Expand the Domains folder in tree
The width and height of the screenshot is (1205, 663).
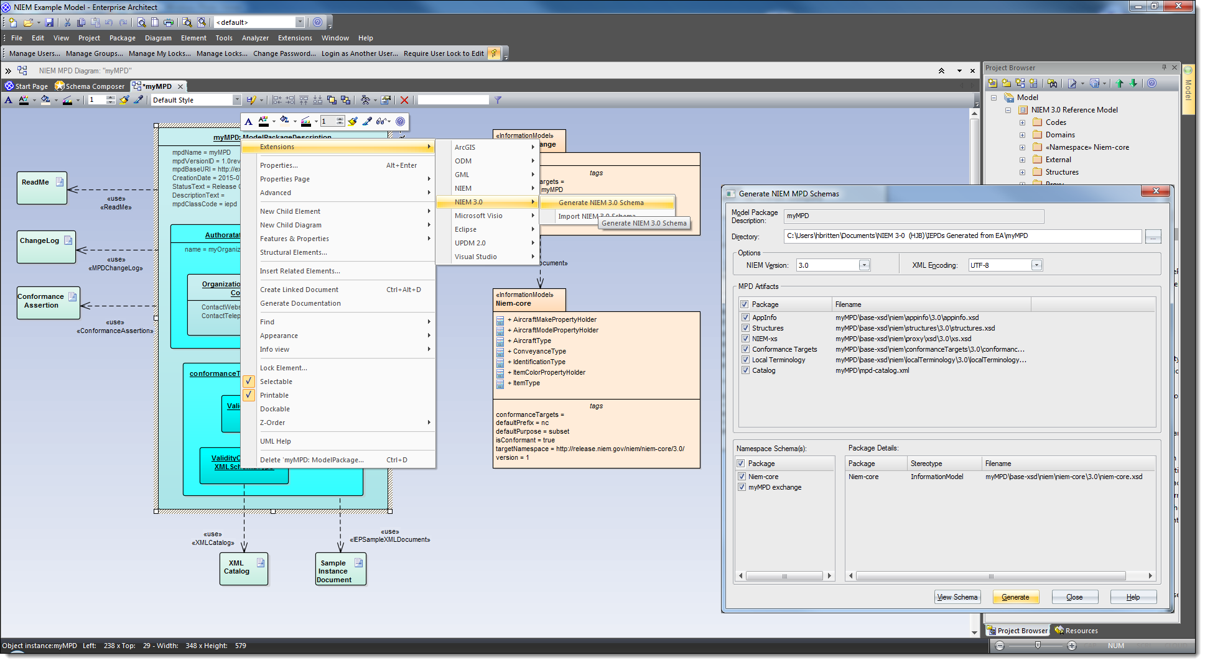tap(1022, 135)
